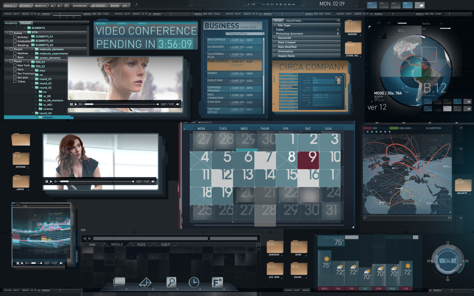
Task: Select the WED sunny 75° weather icon
Action: click(x=326, y=259)
